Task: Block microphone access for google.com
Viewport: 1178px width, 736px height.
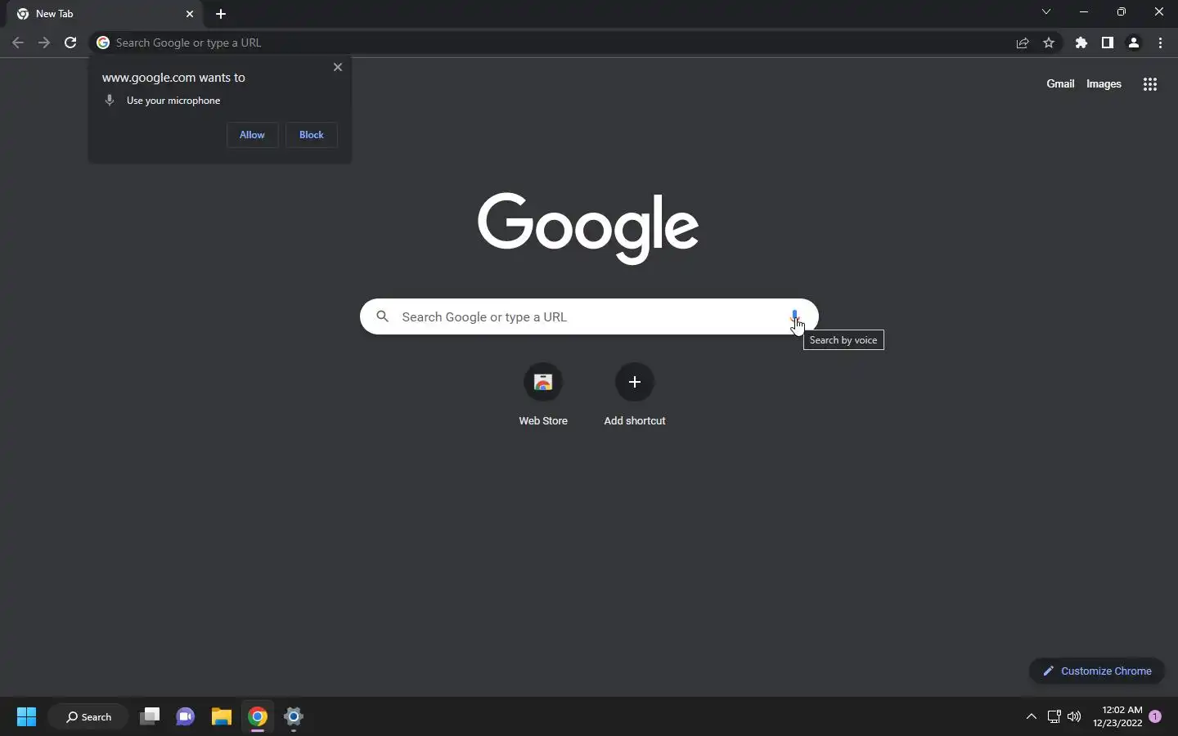Action: [x=312, y=135]
